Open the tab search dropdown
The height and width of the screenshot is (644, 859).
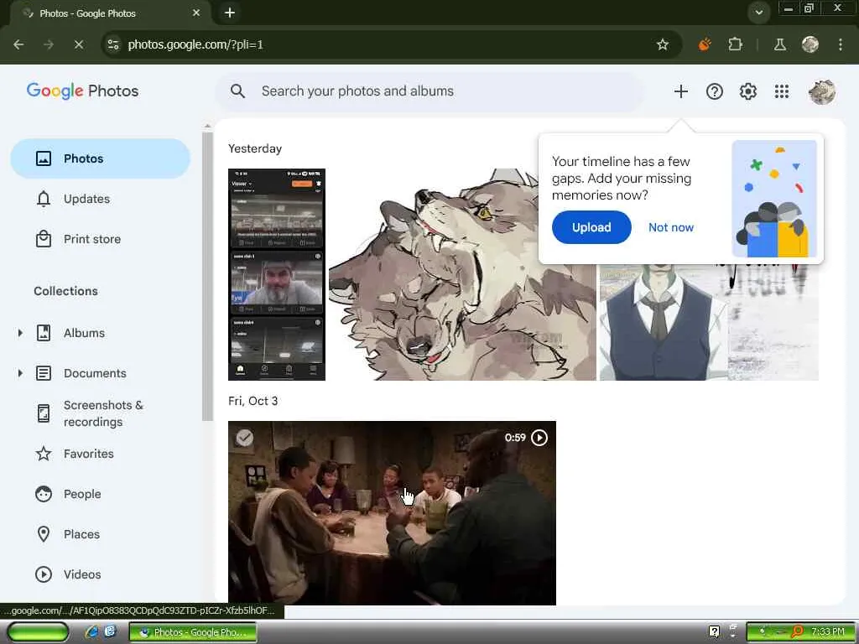click(x=758, y=13)
